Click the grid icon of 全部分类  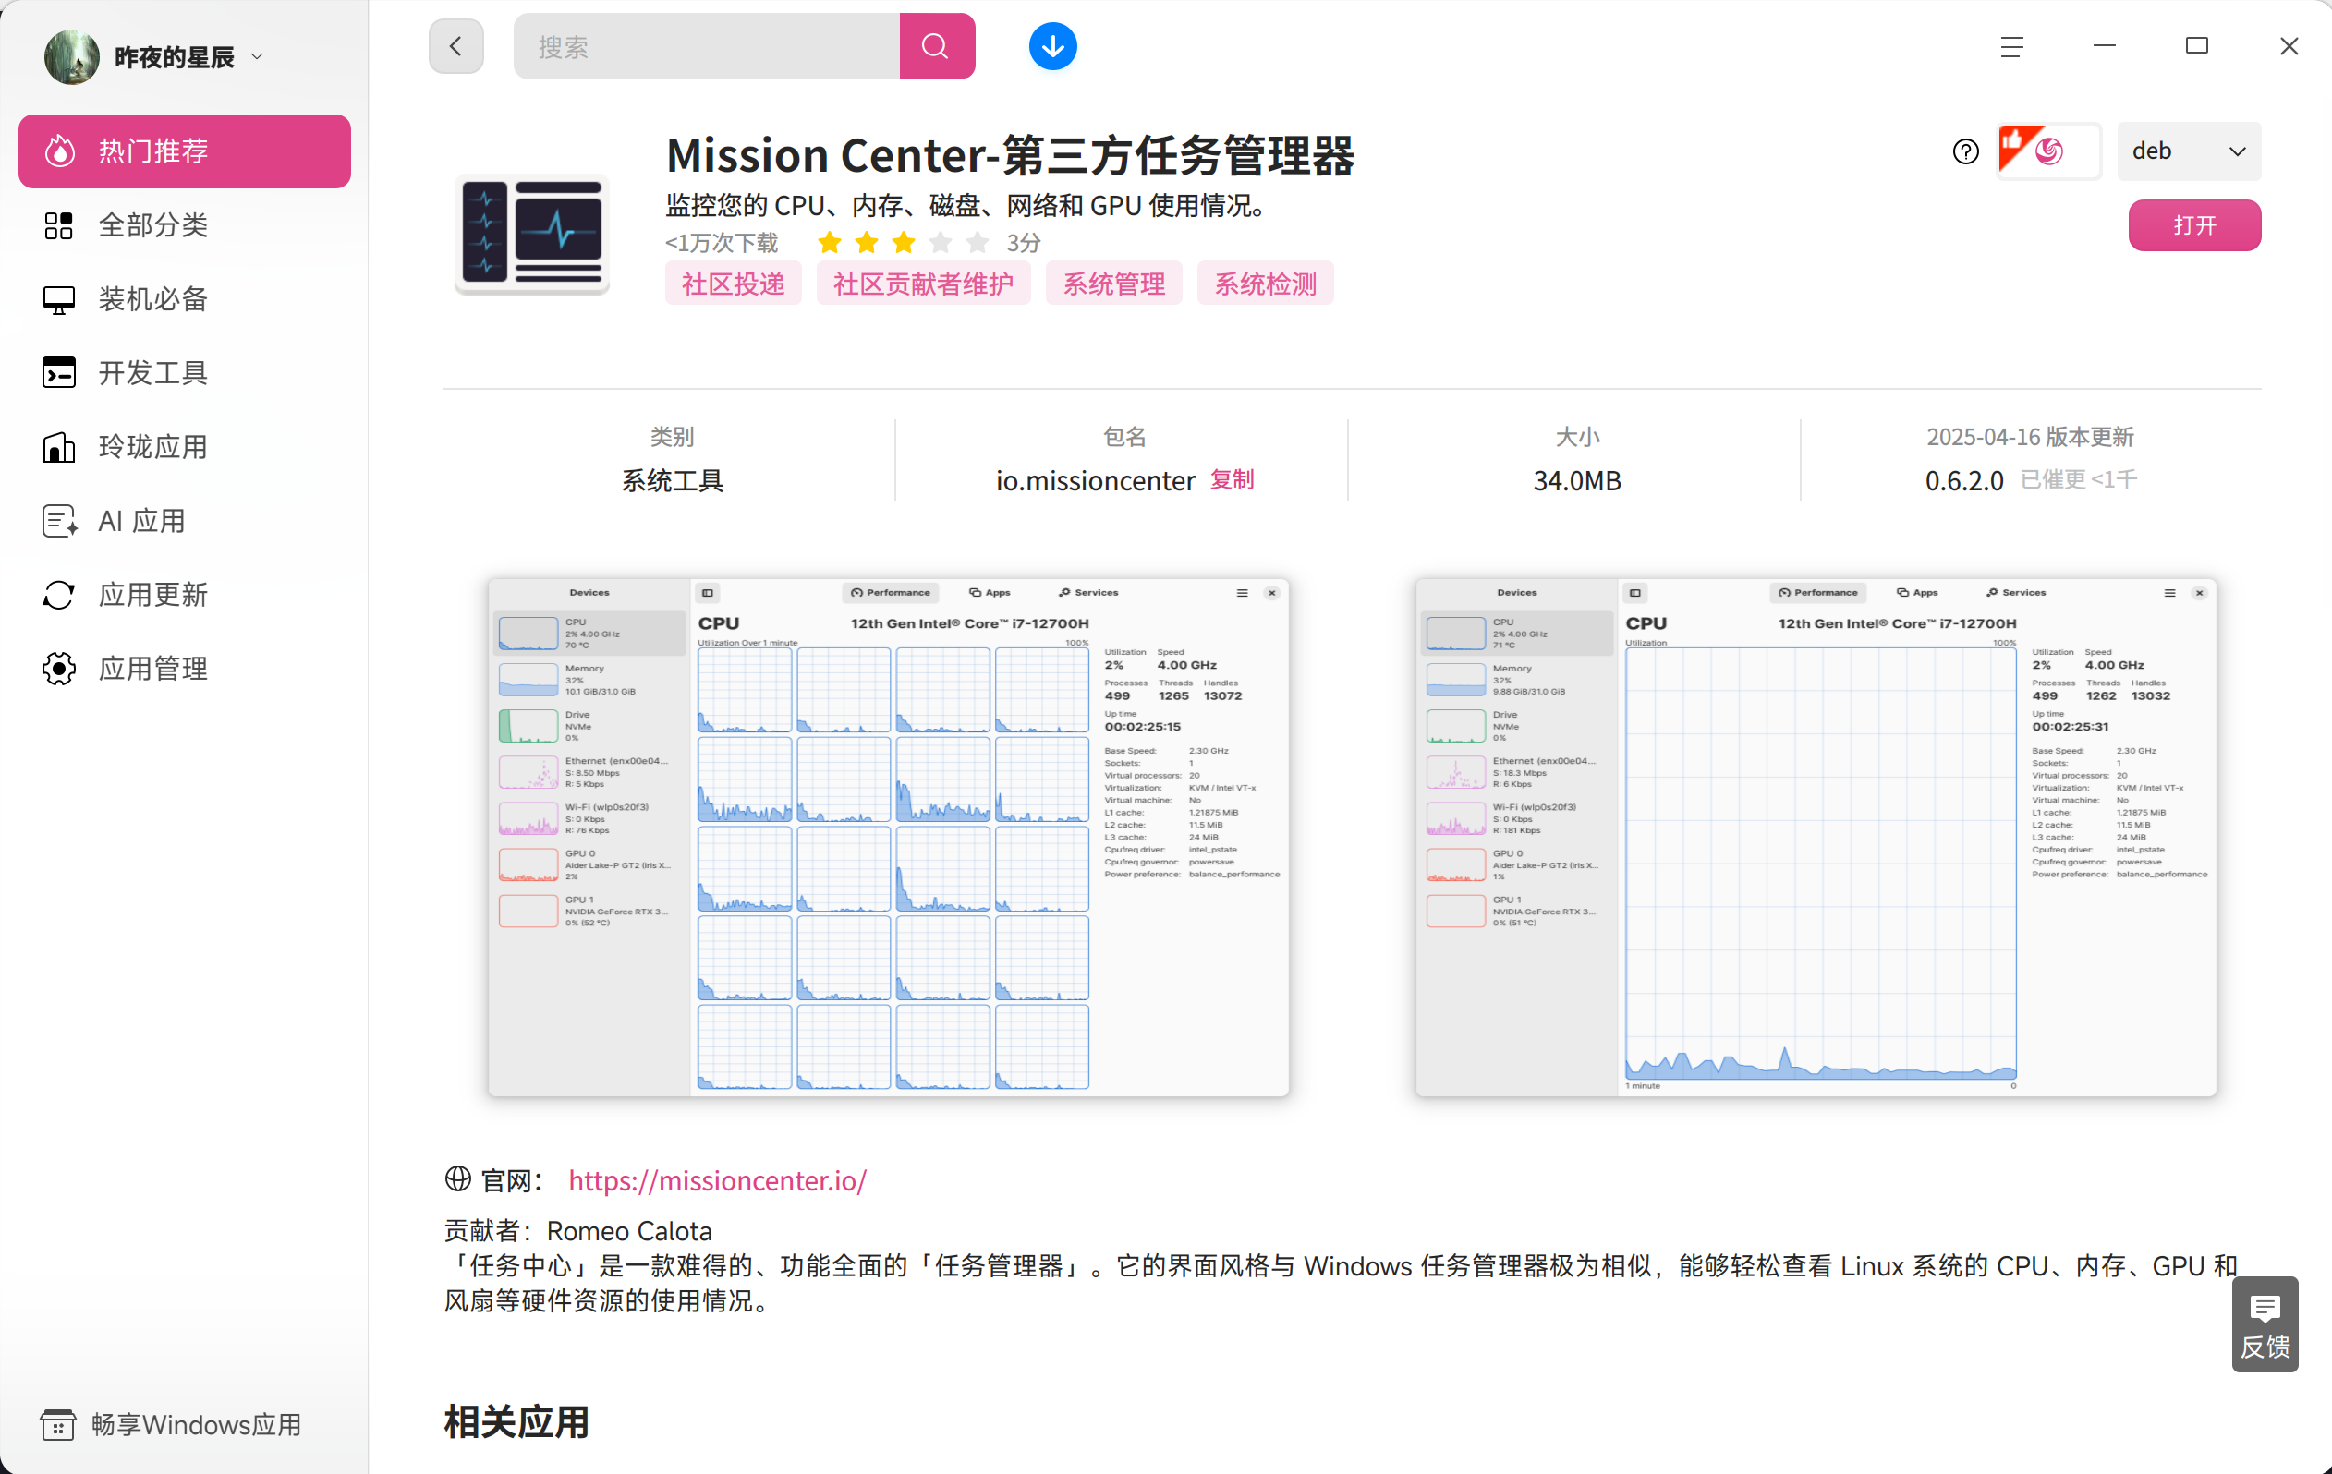(59, 225)
